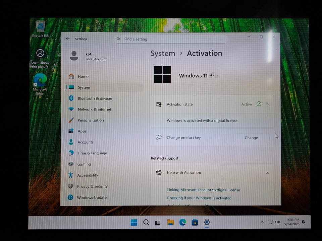Open the Recycle Bin desktop icon

41,29
